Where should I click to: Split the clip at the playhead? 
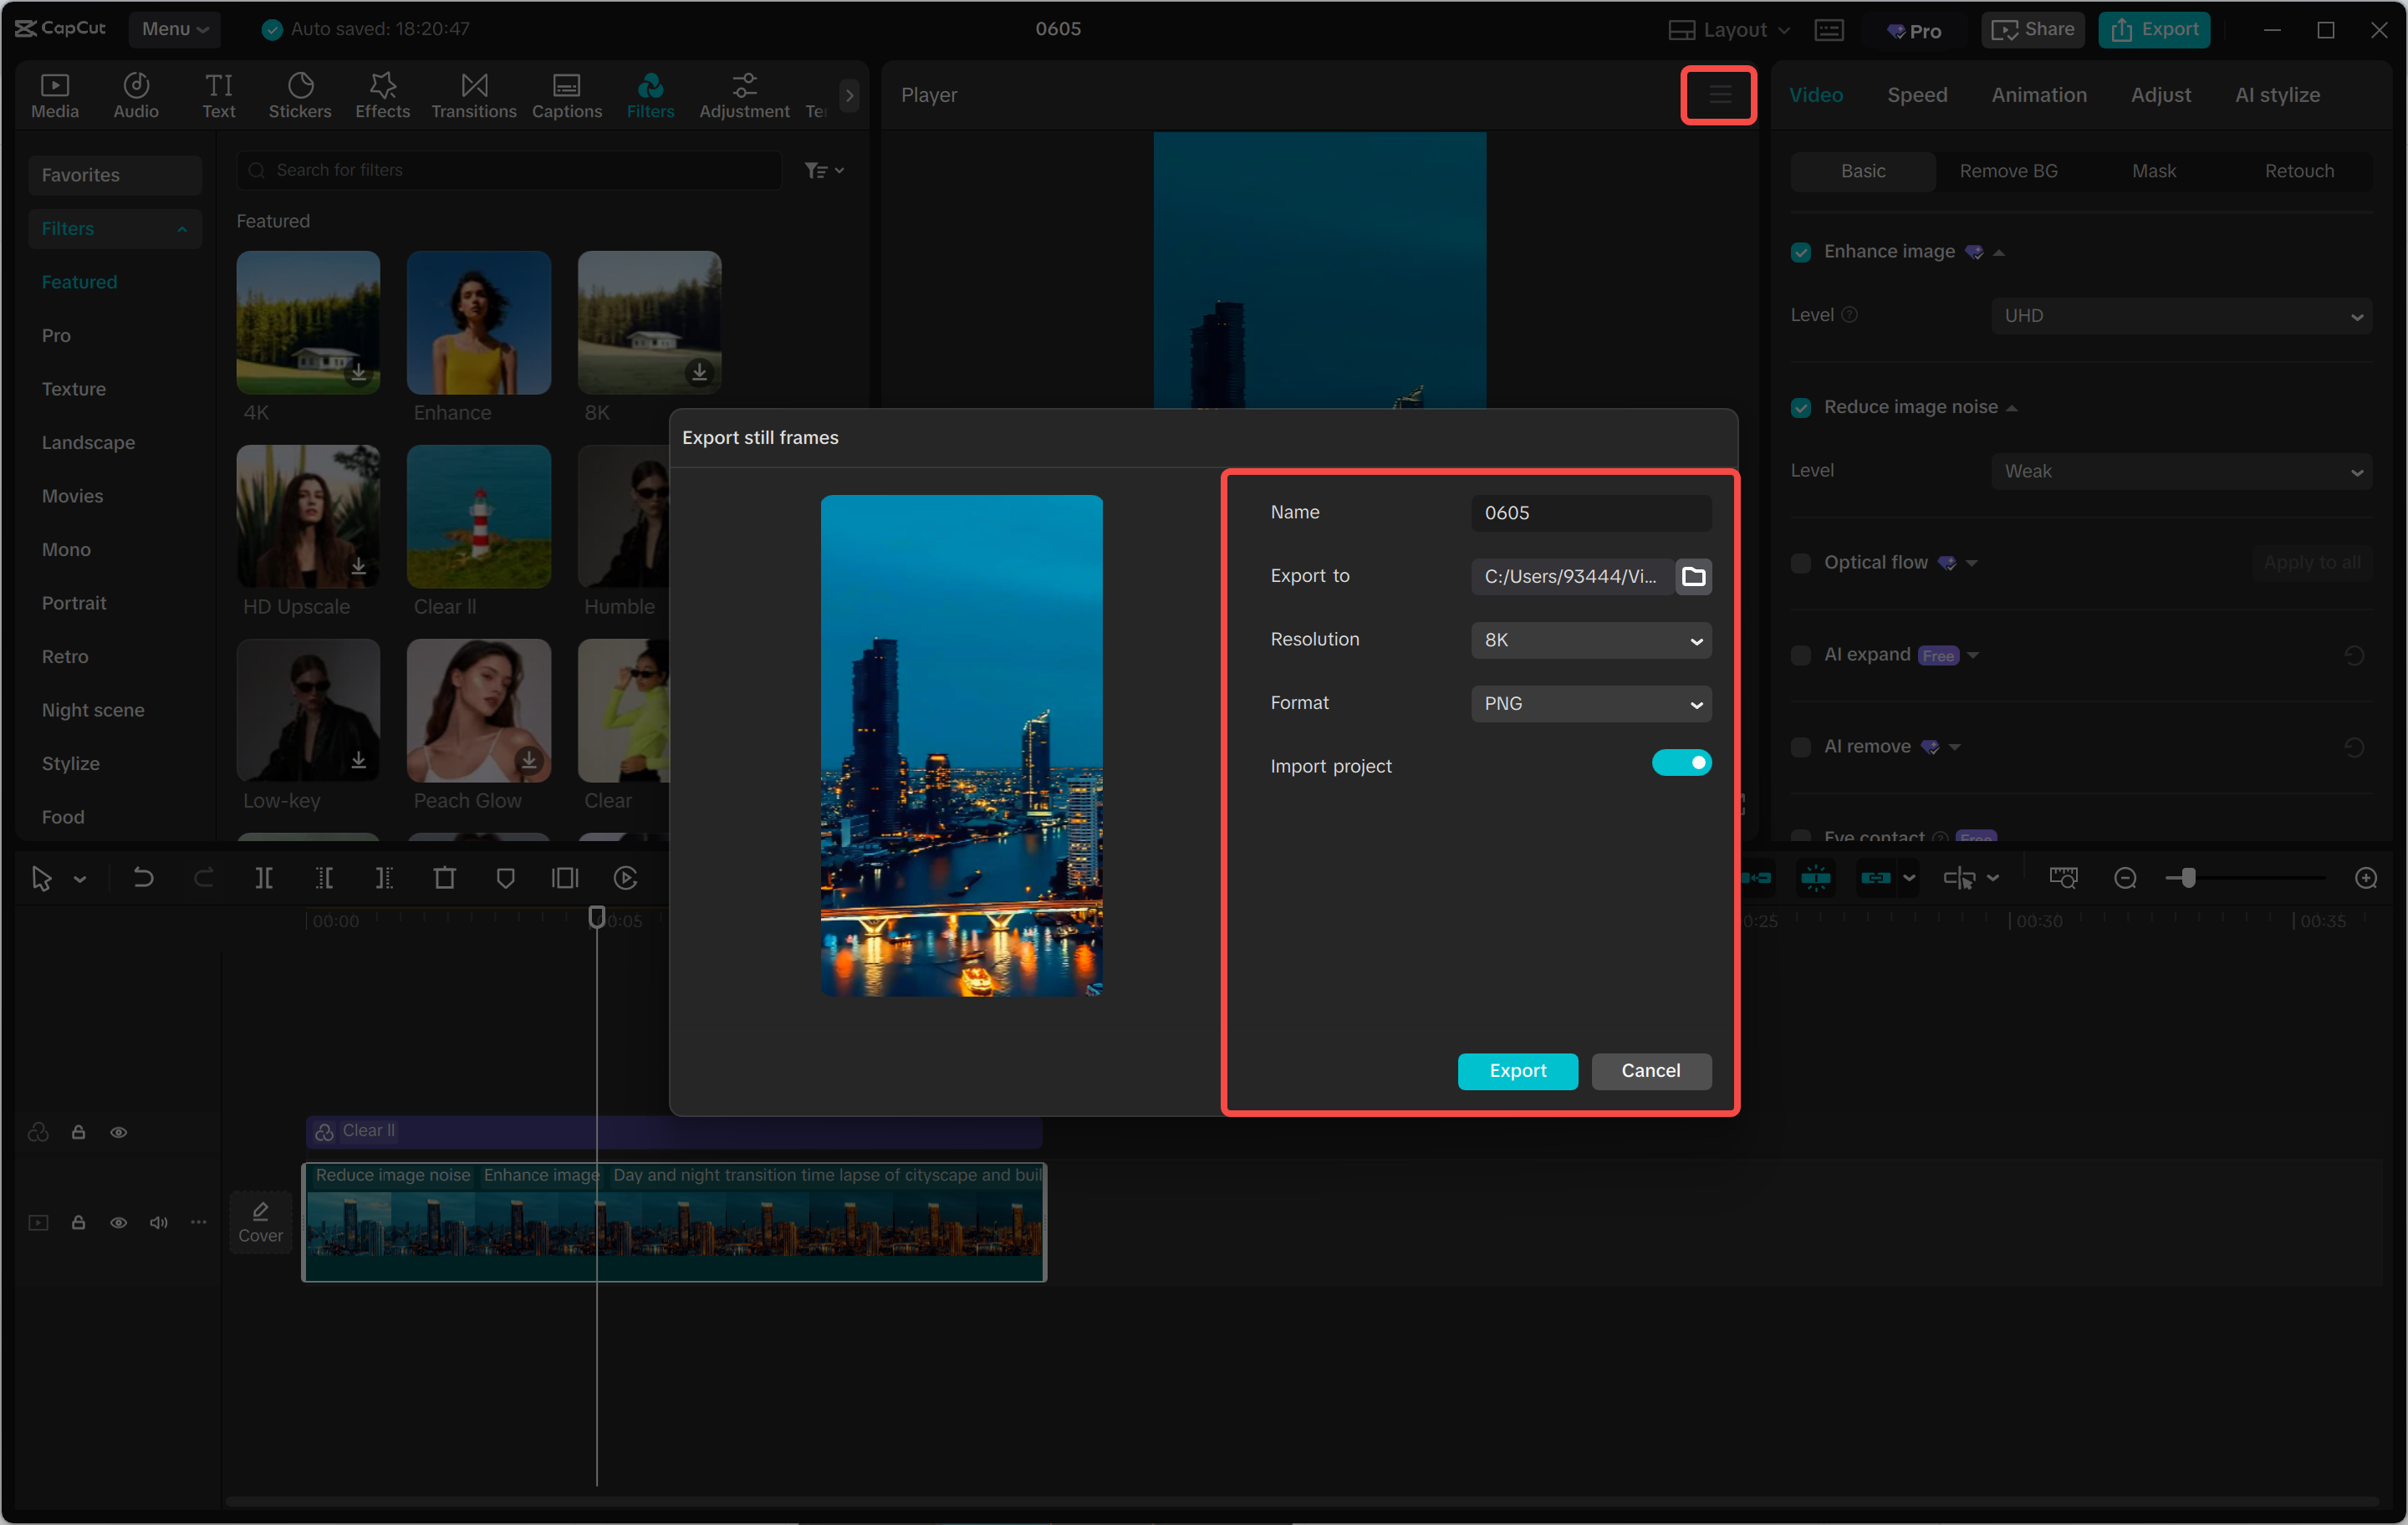pos(265,878)
